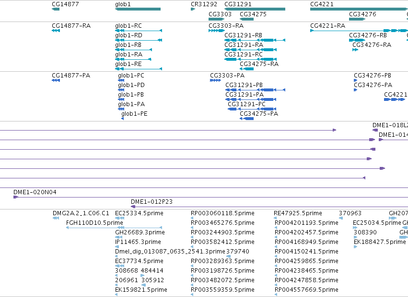Viewport: 408px width, 297px height.
Task: Click the GH26689.3prime EST label
Action: tap(140, 232)
